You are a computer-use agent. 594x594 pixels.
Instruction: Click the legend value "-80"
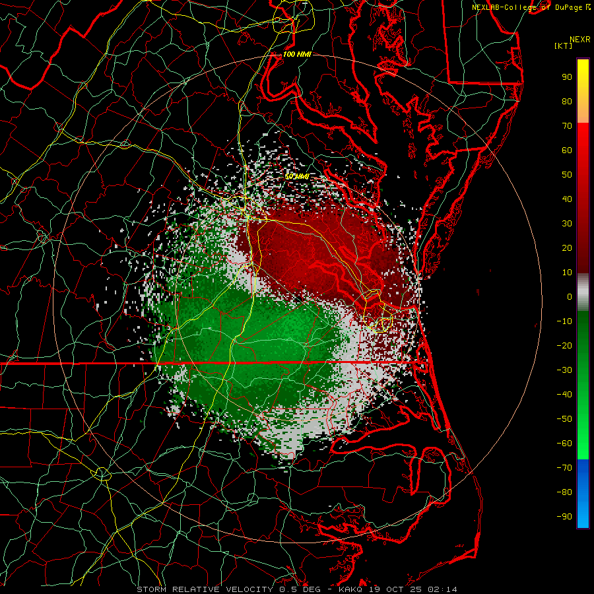pos(564,492)
